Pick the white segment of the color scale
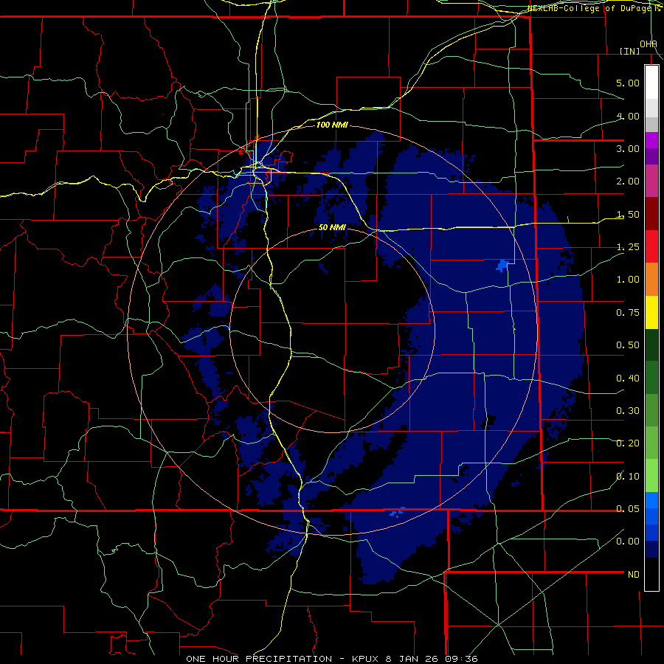This screenshot has width=664, height=664. pos(651,83)
